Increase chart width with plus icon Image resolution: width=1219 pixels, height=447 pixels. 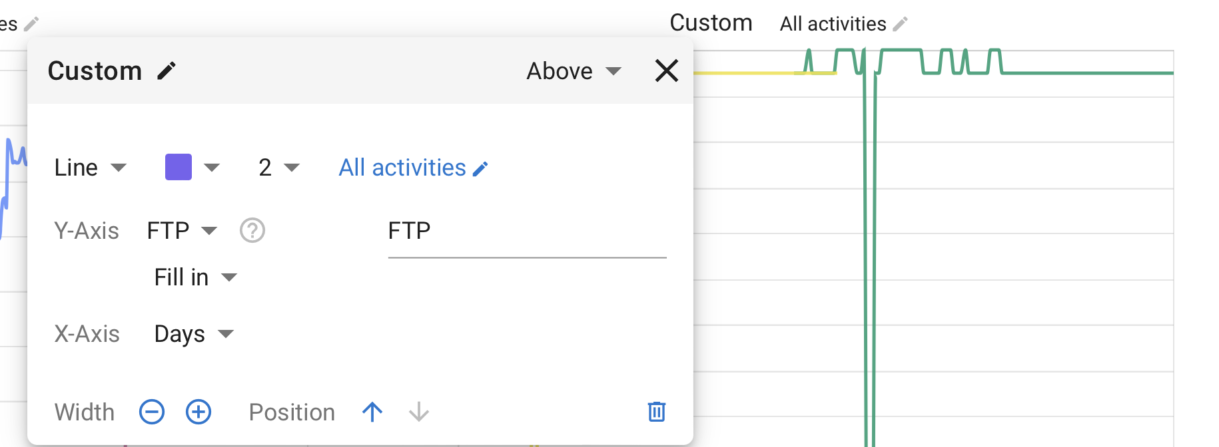tap(199, 412)
